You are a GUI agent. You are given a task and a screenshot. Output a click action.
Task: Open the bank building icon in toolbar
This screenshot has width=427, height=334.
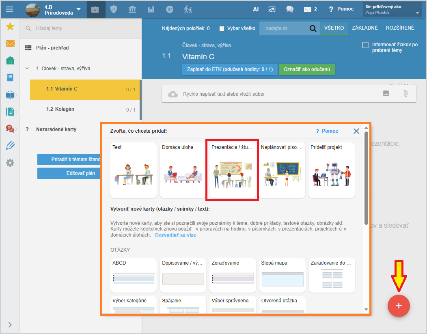(132, 9)
